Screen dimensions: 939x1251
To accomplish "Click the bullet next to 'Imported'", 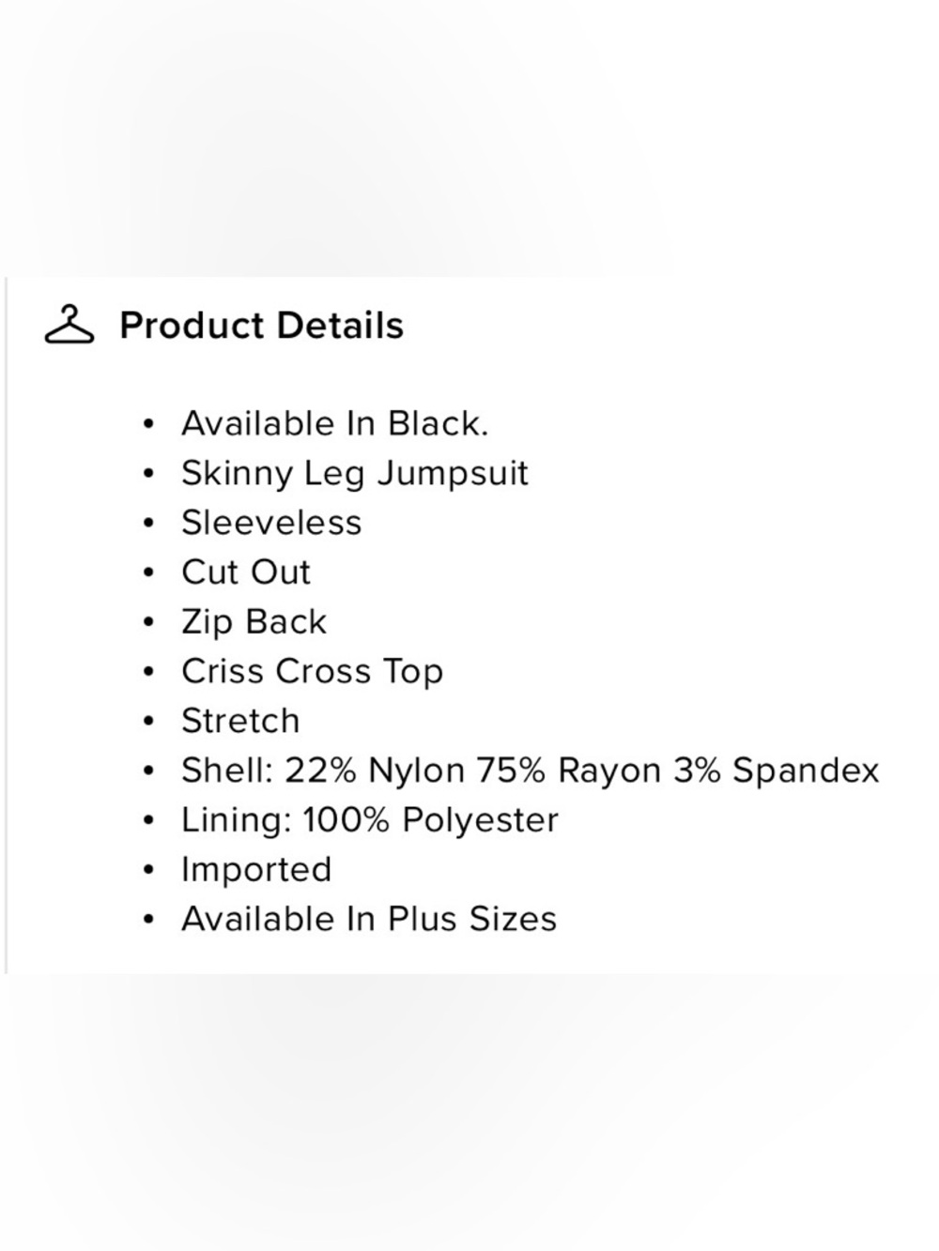I will point(148,870).
